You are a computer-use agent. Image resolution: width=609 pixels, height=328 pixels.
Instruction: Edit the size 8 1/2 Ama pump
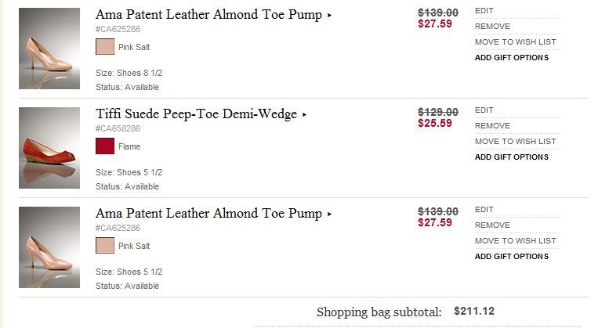[x=484, y=11]
